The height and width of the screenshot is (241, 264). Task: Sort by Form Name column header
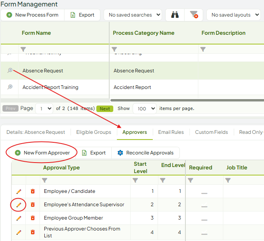[36, 33]
